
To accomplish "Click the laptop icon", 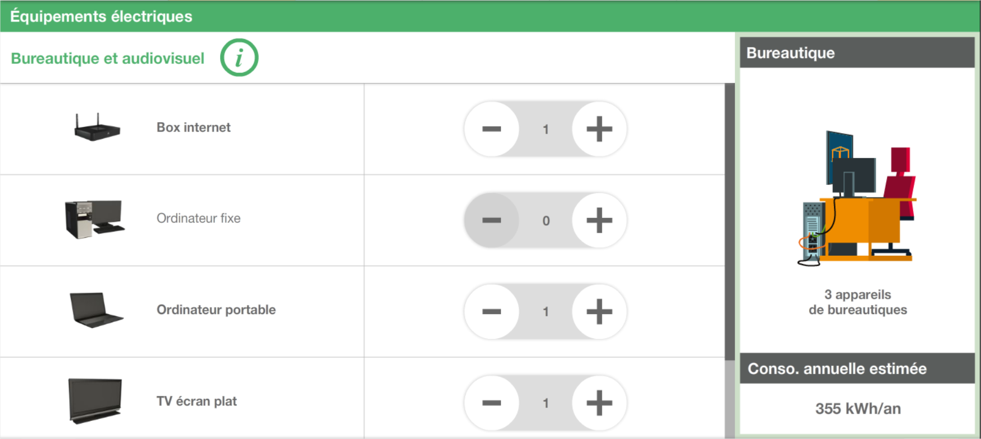I will coord(96,310).
